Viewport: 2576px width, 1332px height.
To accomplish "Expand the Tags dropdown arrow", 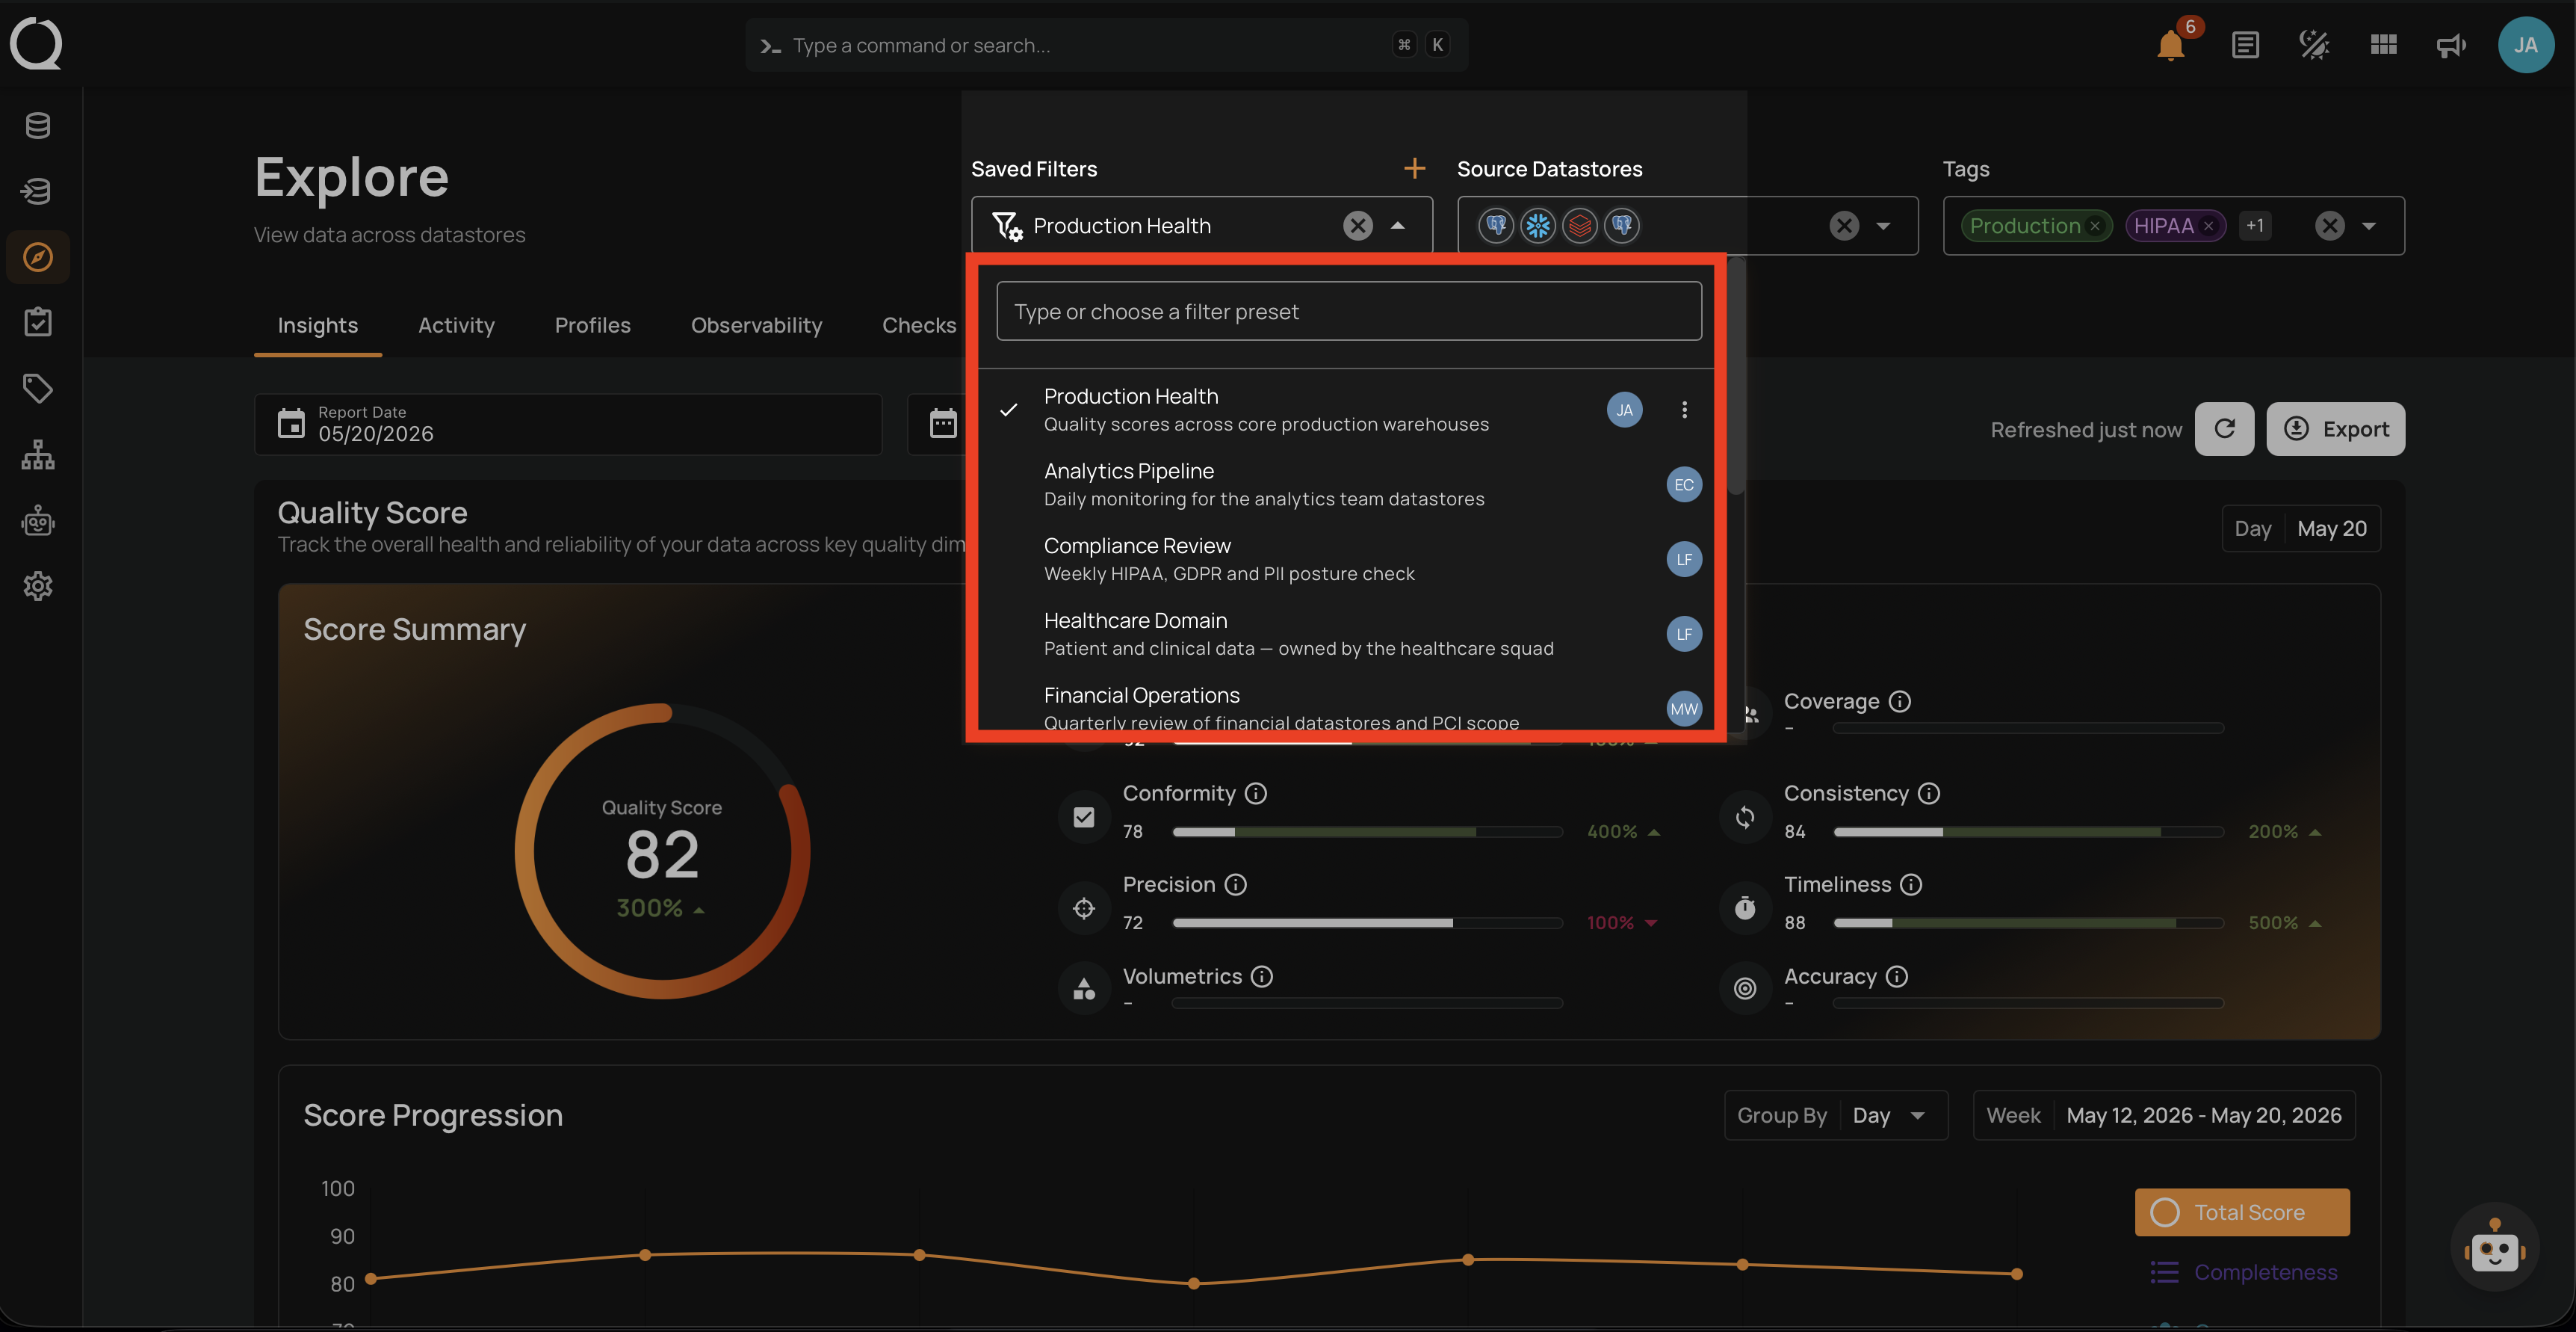I will coord(2369,226).
